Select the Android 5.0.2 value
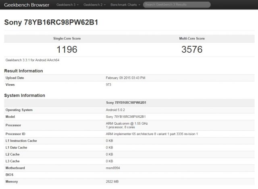 tap(115, 110)
